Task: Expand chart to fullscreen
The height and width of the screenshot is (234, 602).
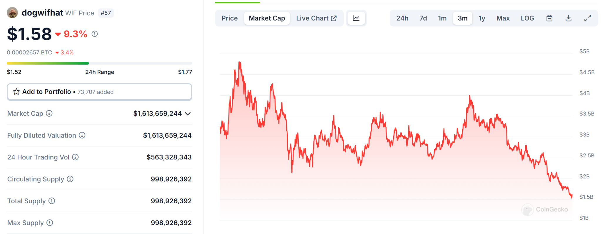Action: pyautogui.click(x=588, y=18)
